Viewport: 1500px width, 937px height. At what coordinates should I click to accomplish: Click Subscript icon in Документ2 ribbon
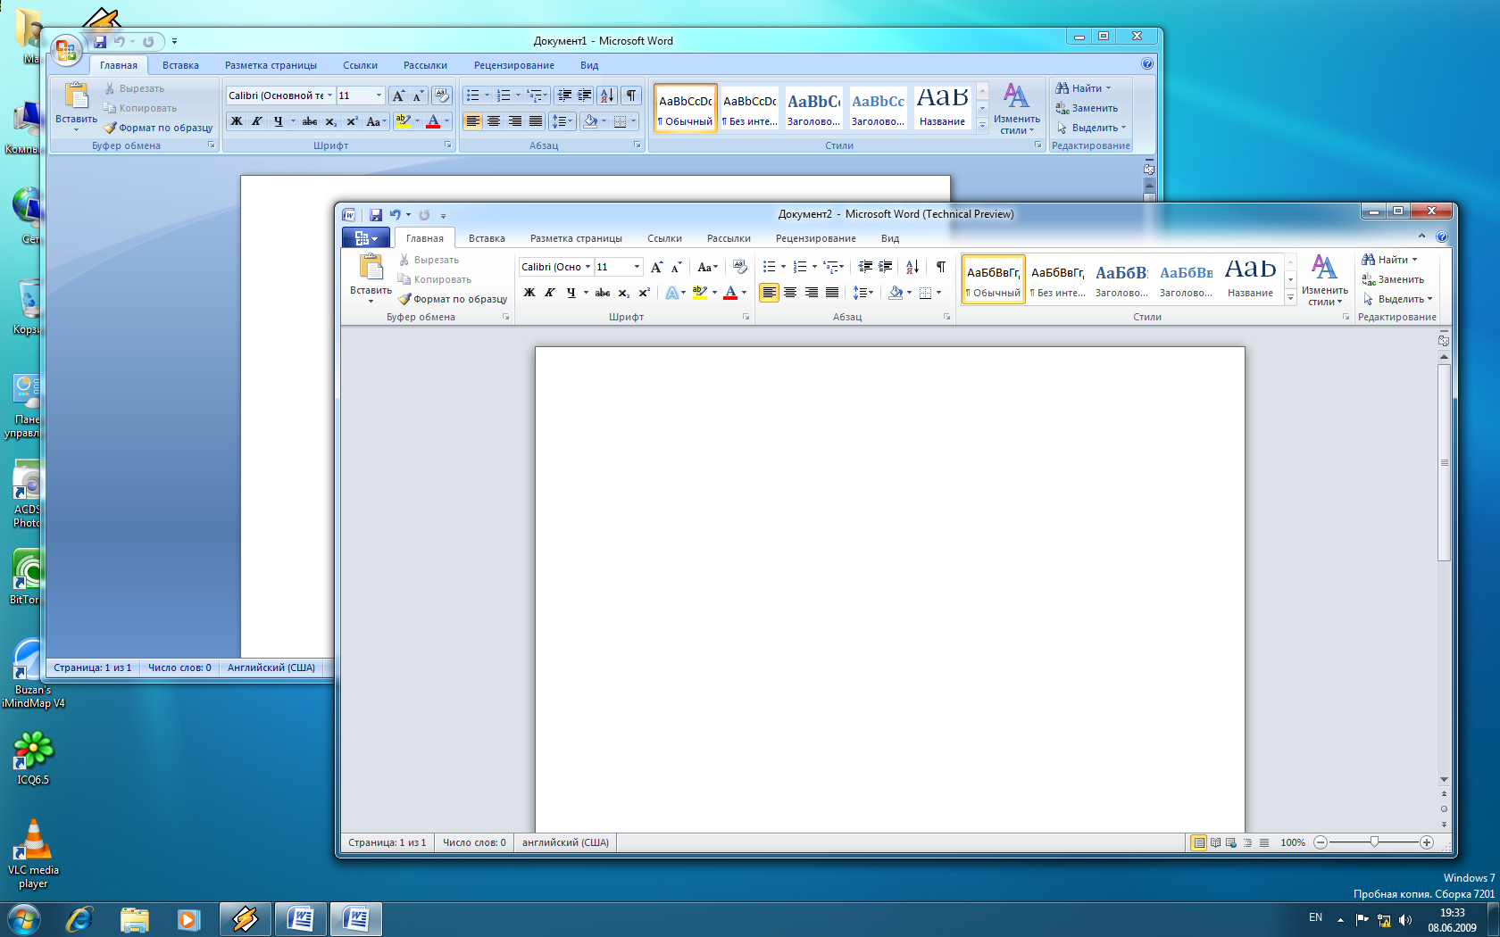coord(623,293)
